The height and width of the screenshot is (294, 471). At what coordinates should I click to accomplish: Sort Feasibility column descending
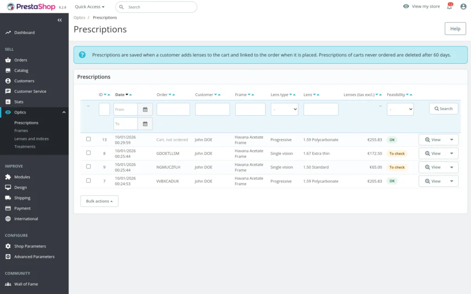click(408, 95)
